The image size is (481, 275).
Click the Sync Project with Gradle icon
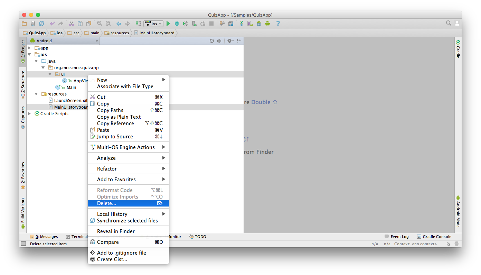point(242,24)
